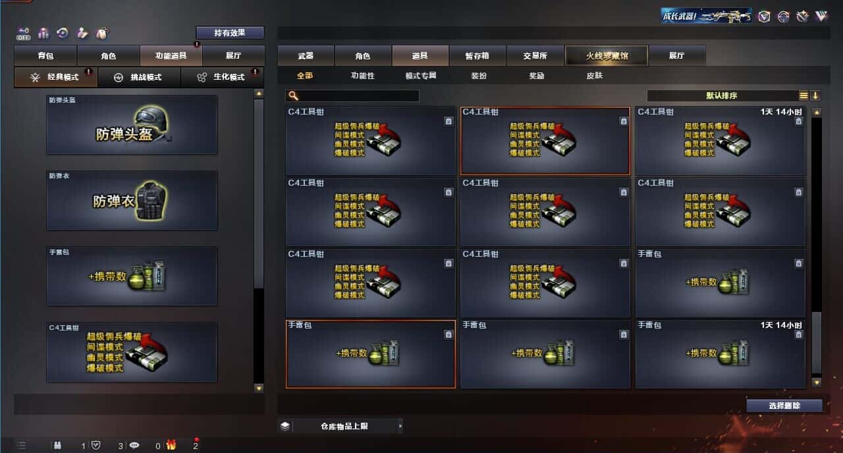
Task: Click the down arrow of the left item list
Action: point(258,388)
